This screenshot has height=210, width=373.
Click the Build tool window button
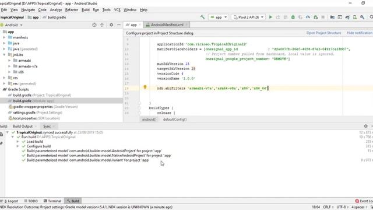pyautogui.click(x=73, y=201)
